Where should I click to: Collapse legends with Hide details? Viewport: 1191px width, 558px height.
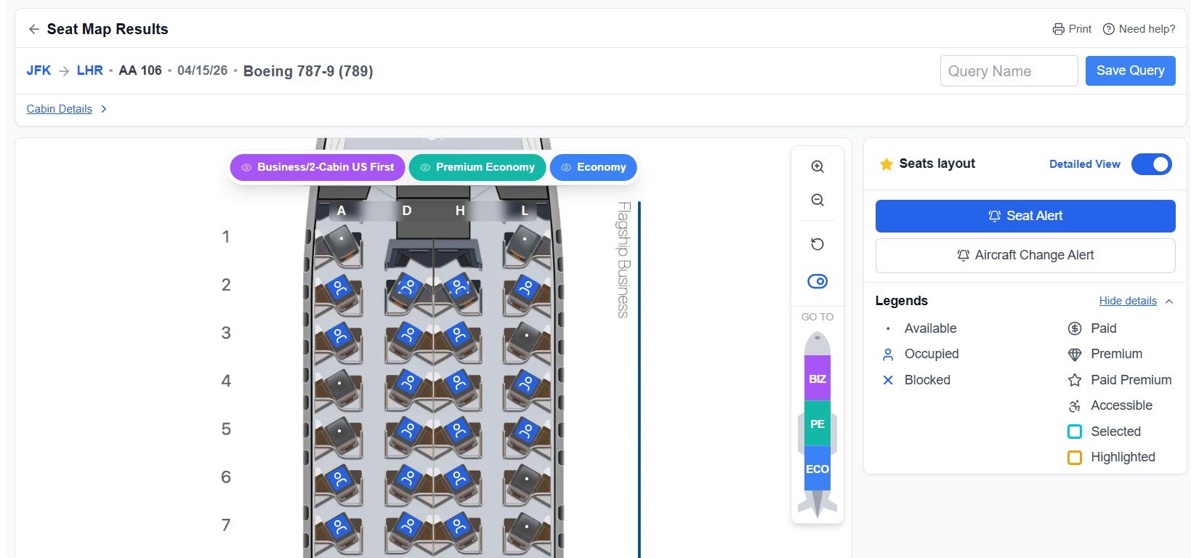click(x=1128, y=301)
